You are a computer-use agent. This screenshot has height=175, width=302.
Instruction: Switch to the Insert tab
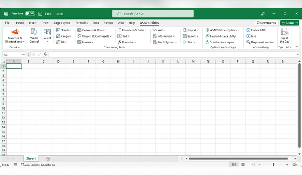pos(33,23)
